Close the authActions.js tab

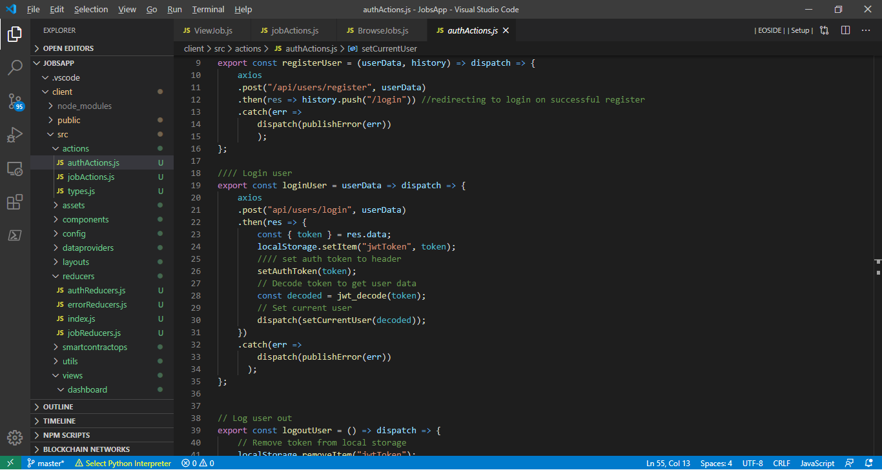pos(506,30)
